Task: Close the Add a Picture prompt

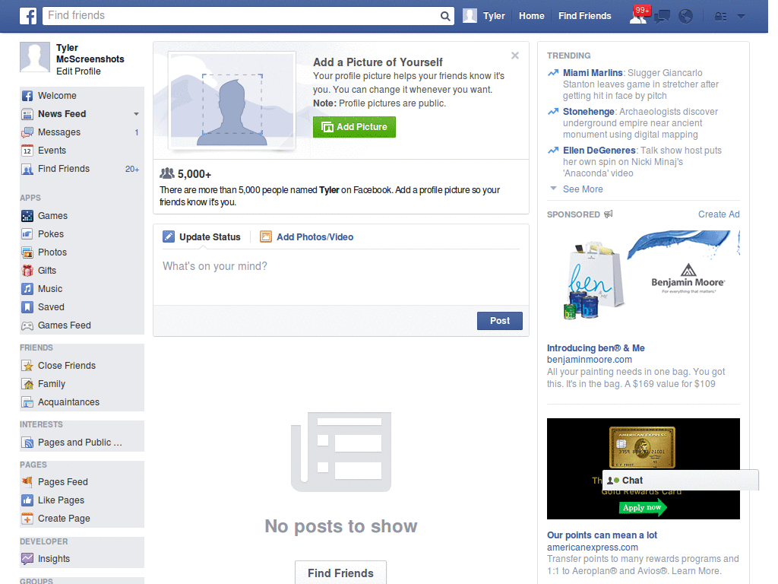Action: pos(515,56)
